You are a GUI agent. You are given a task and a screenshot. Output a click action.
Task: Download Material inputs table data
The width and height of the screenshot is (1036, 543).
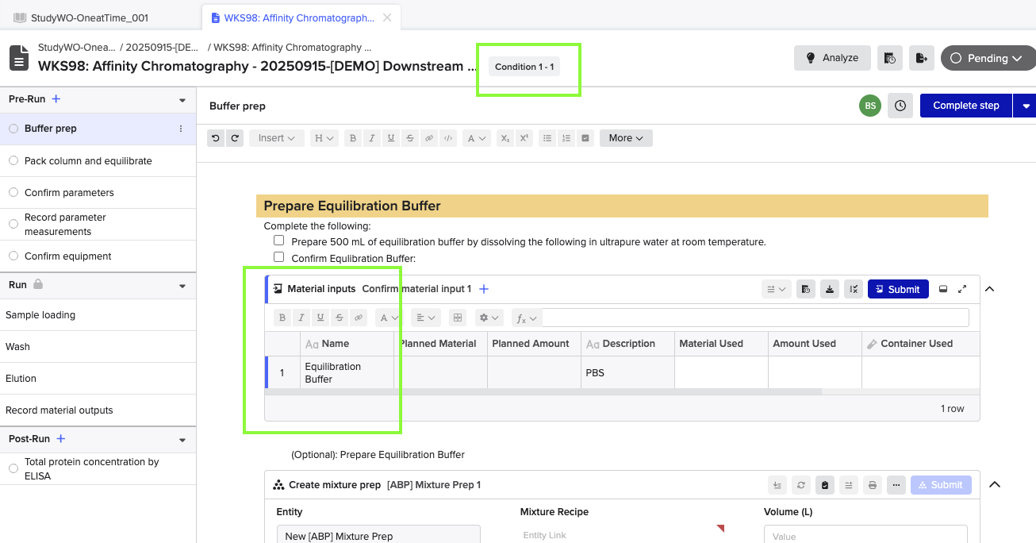click(x=829, y=290)
